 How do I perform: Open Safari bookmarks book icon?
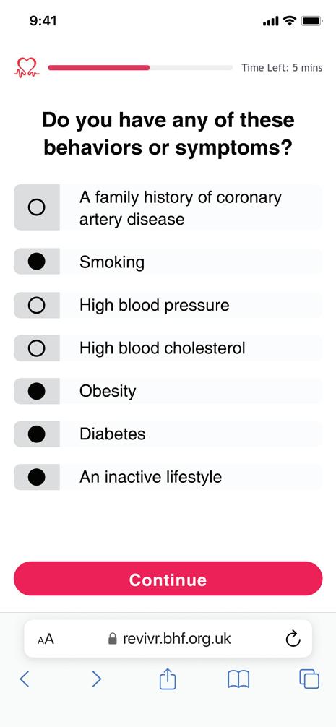(238, 679)
